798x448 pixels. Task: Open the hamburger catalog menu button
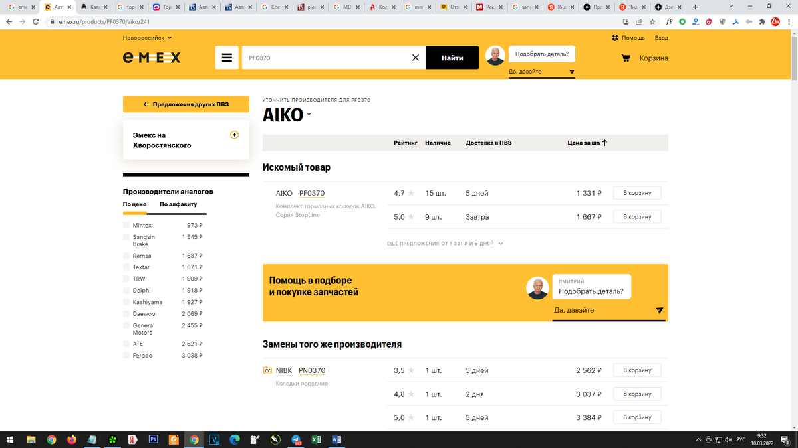click(227, 58)
